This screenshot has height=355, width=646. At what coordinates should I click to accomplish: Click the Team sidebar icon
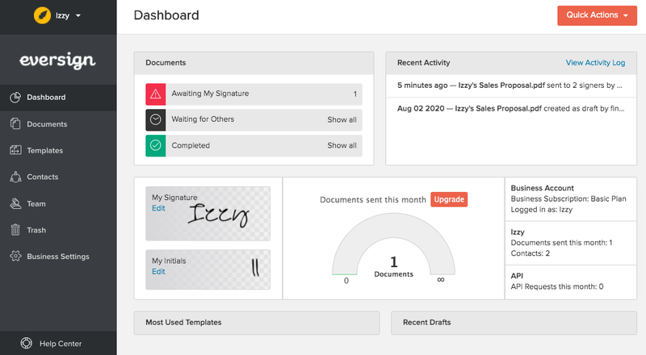[15, 203]
